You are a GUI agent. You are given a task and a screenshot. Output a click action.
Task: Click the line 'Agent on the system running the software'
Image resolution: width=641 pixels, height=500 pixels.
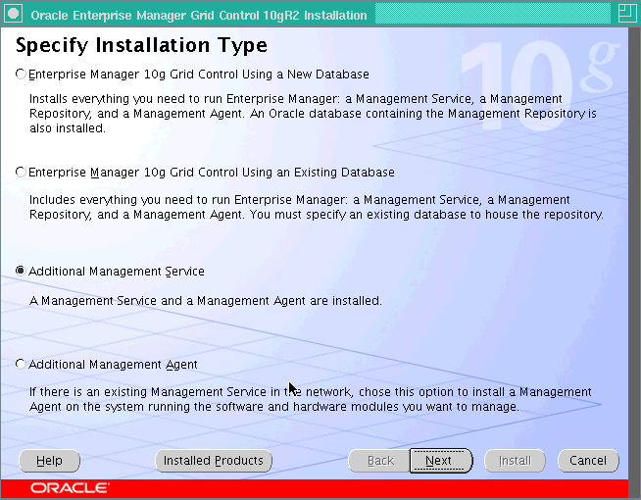pyautogui.click(x=274, y=407)
